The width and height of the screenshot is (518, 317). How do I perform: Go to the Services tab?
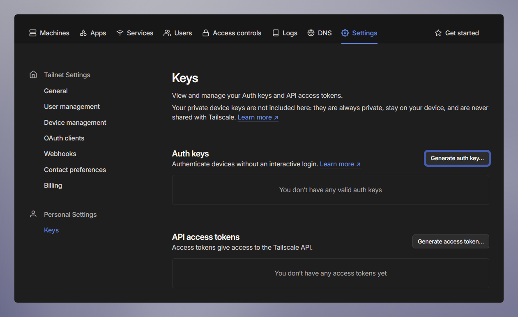point(135,33)
